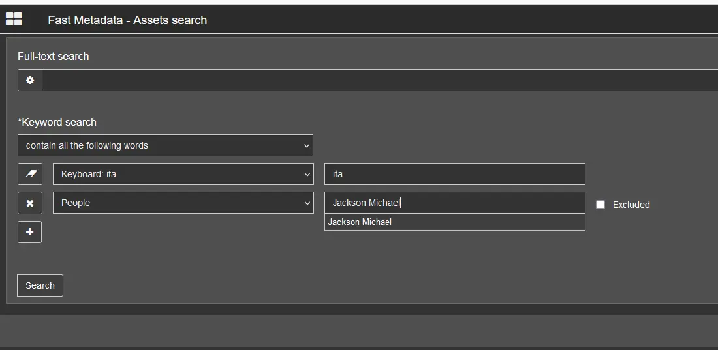
Task: Click the "*Keyword search" heading label
Action: [x=57, y=122]
